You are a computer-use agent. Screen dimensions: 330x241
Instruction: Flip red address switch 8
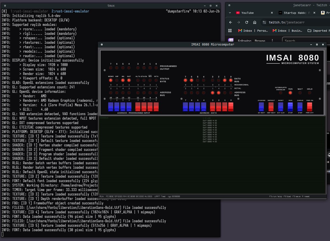156,107
